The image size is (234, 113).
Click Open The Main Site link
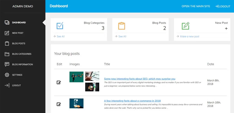point(196,6)
